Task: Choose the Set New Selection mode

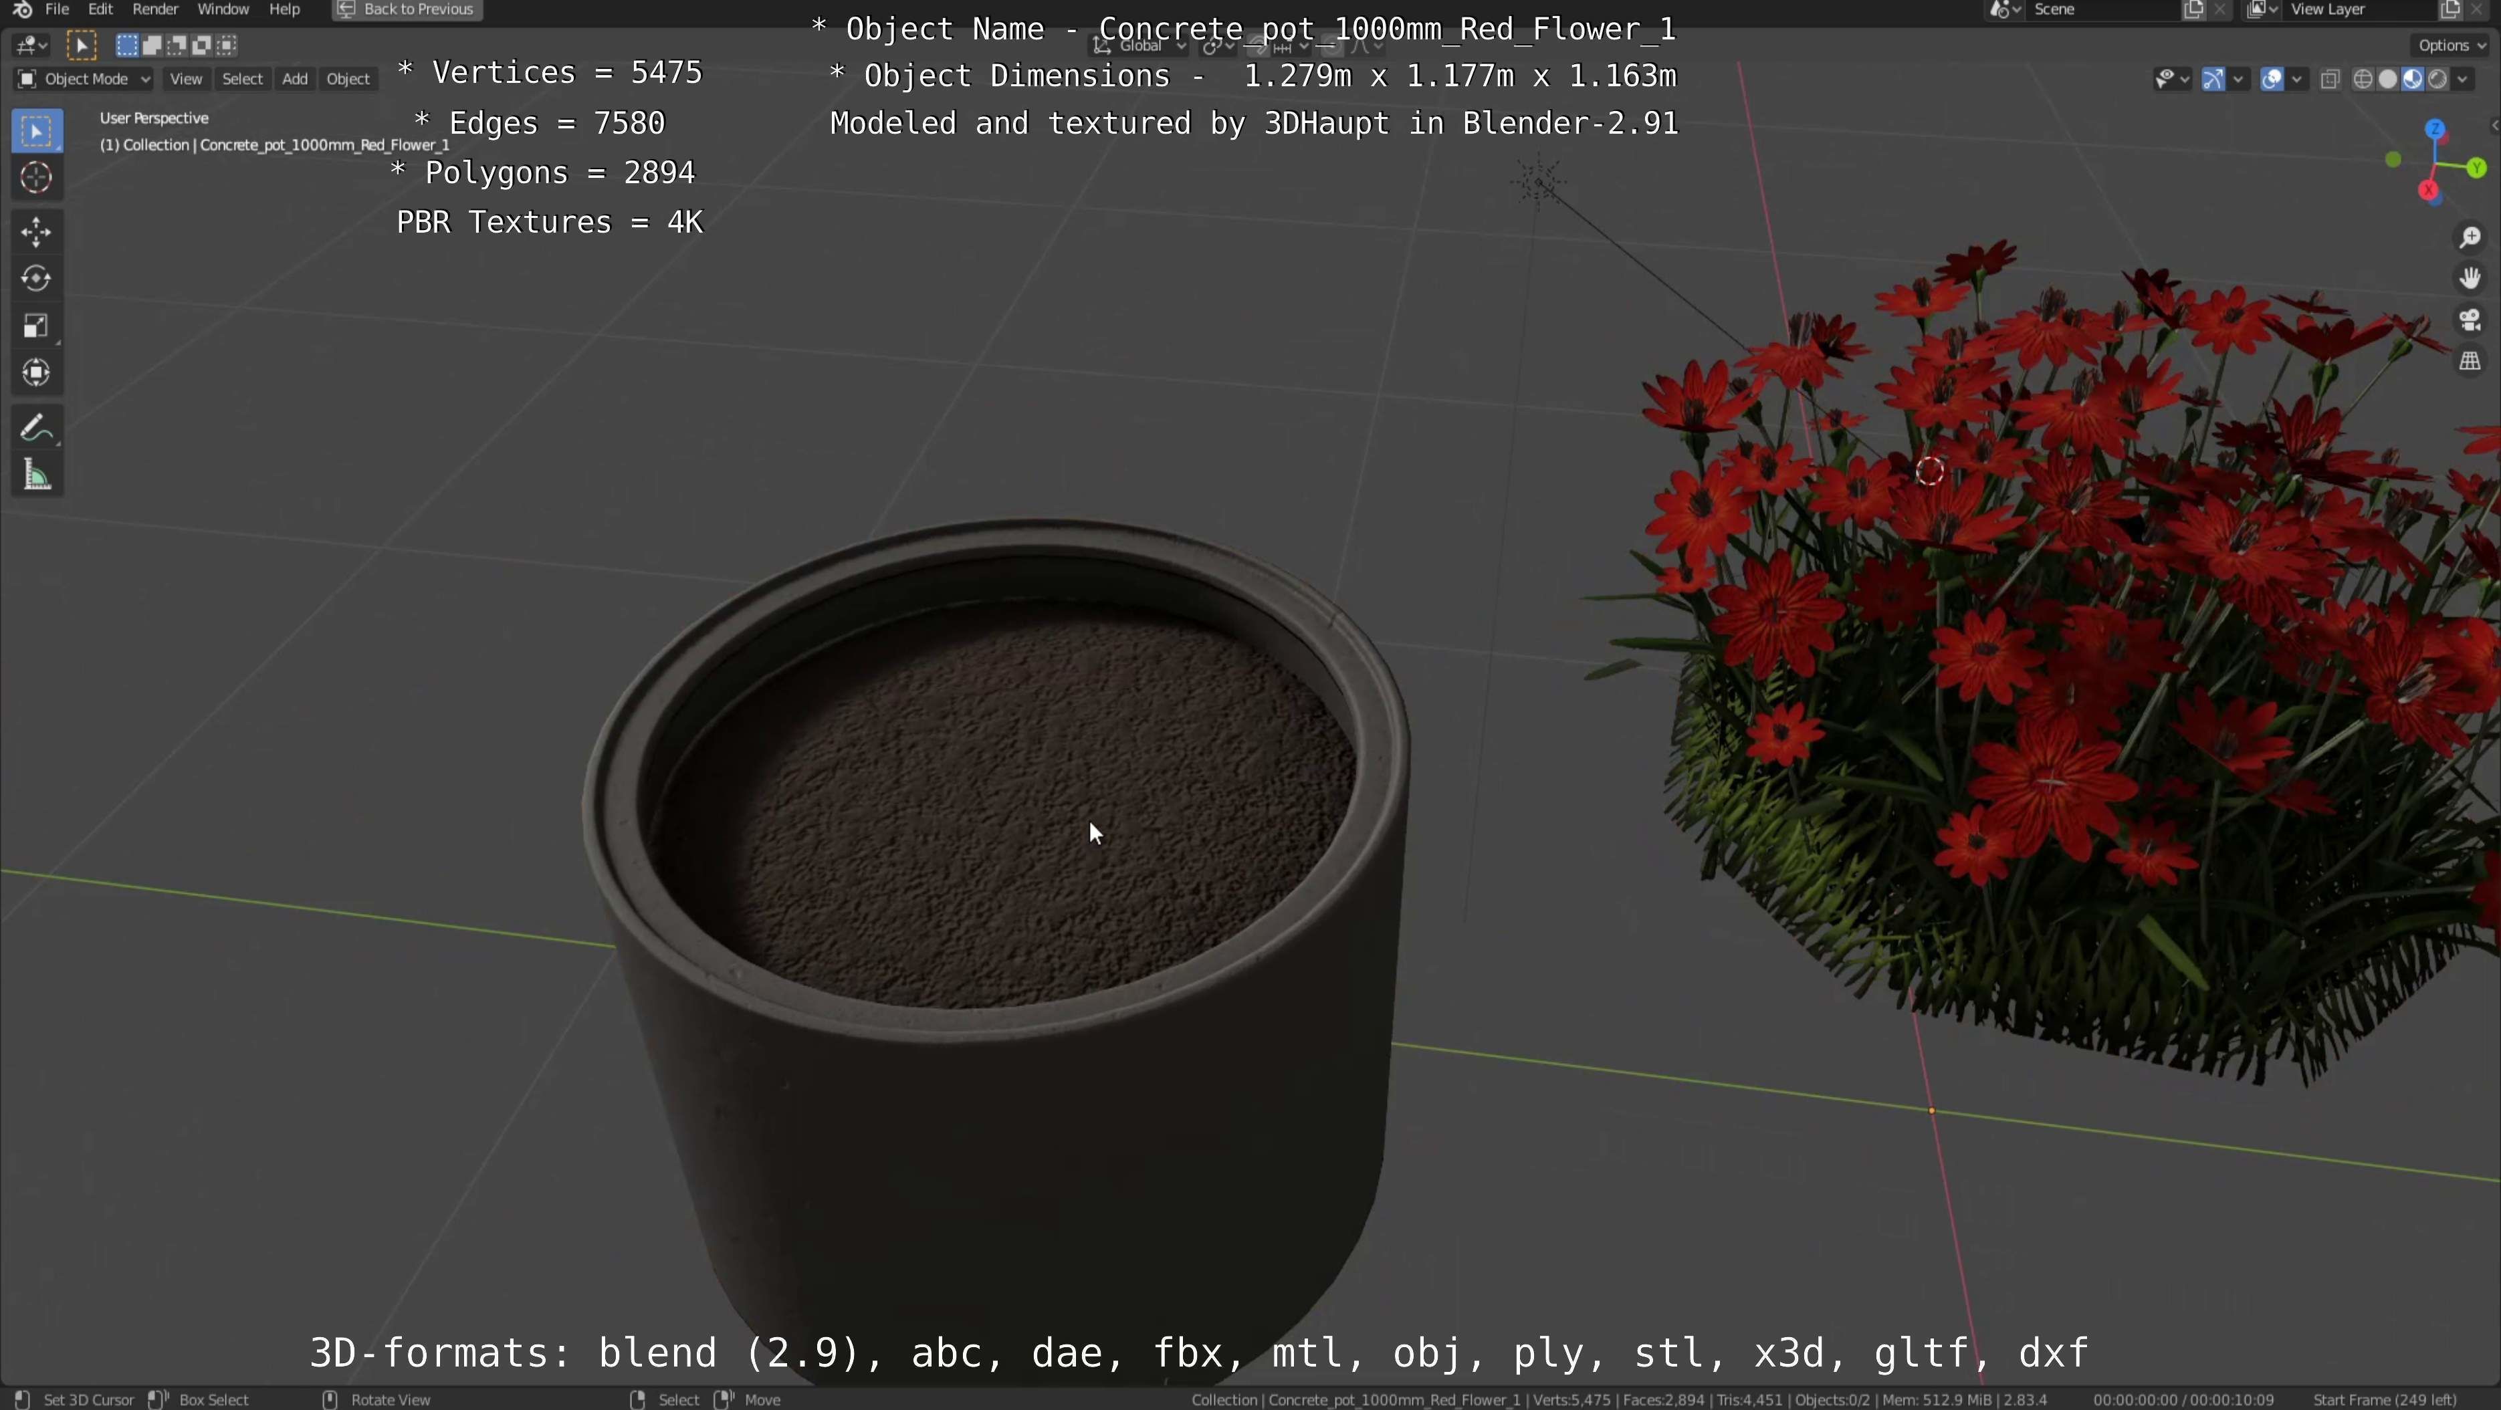Action: [127, 45]
